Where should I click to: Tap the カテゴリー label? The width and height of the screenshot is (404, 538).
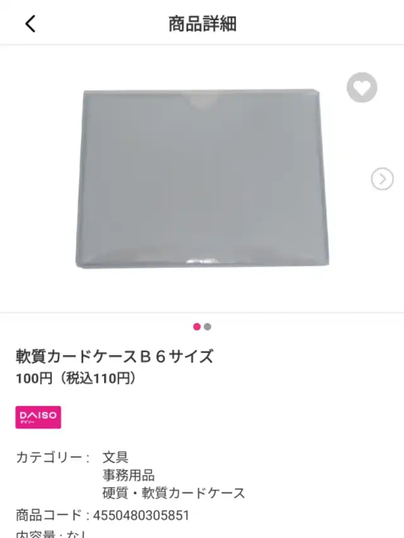point(52,457)
